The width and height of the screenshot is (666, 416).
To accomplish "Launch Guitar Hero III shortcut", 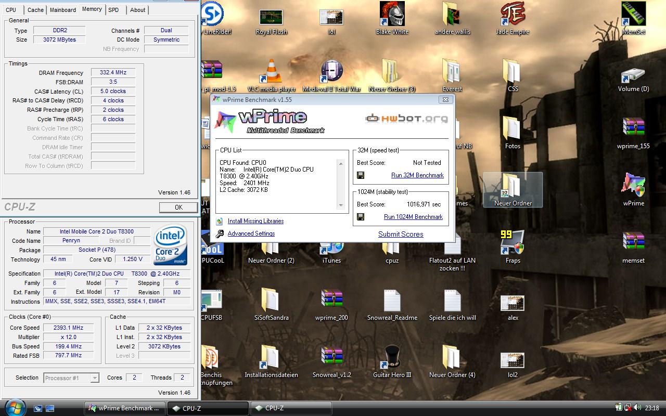I will pyautogui.click(x=392, y=362).
